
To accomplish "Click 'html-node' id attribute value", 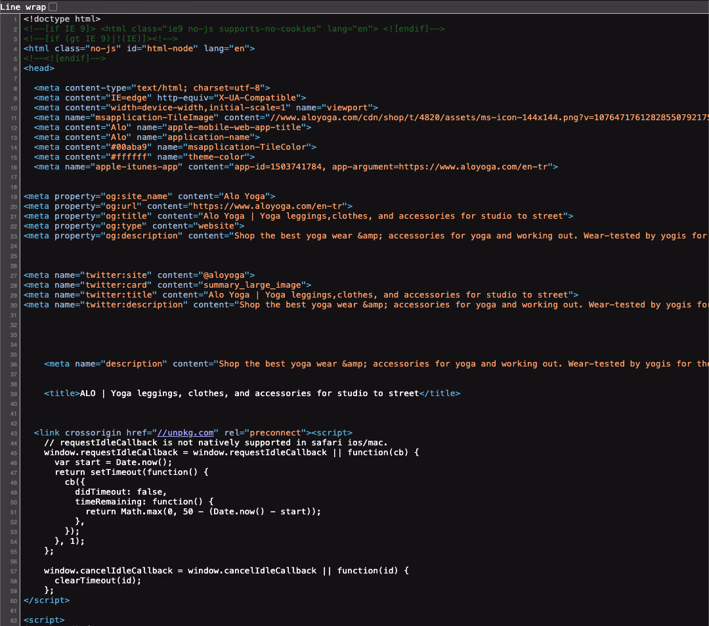I will (x=170, y=49).
